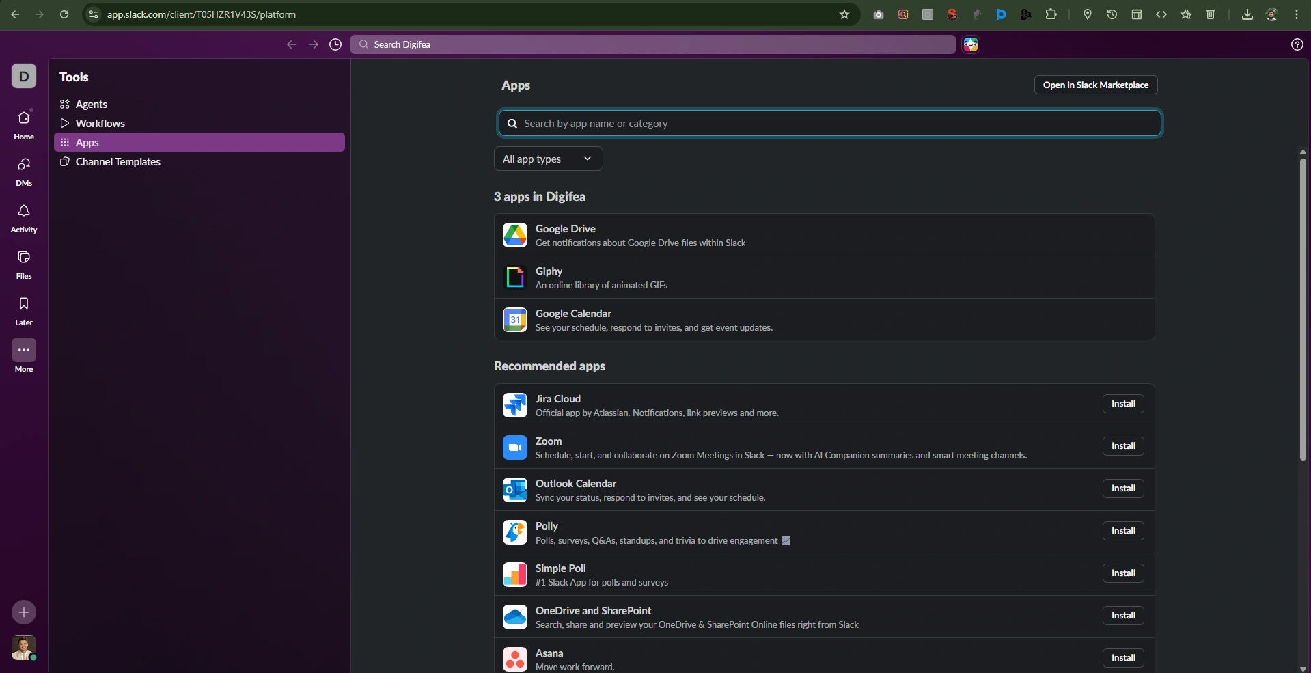Click the Giphy app icon
This screenshot has width=1311, height=673.
coord(515,277)
